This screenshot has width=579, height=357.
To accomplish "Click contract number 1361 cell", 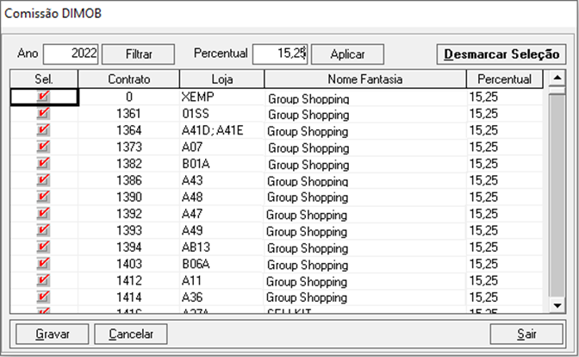I will pyautogui.click(x=129, y=114).
